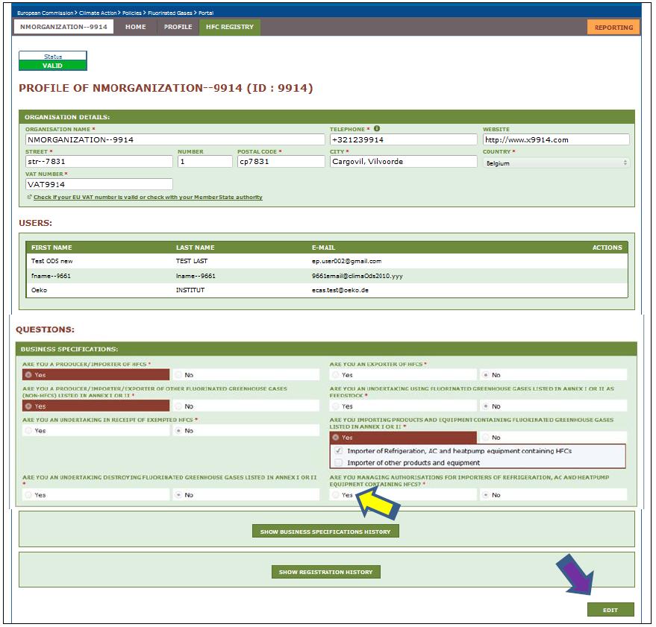Open the EU VAT number validity check link

click(148, 197)
